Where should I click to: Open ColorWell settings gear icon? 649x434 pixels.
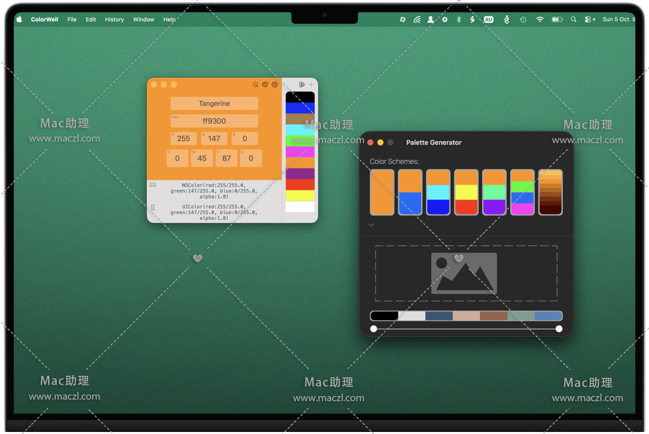tap(275, 84)
